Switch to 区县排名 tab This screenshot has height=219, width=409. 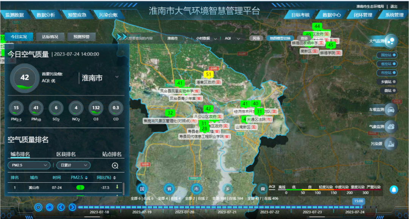pyautogui.click(x=66, y=154)
